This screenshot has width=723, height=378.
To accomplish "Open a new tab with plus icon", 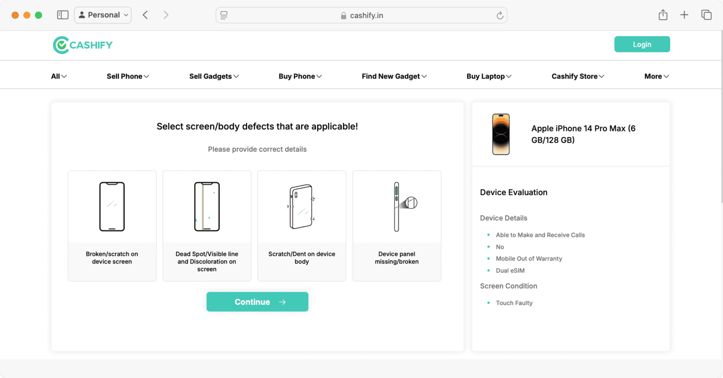I will 684,15.
